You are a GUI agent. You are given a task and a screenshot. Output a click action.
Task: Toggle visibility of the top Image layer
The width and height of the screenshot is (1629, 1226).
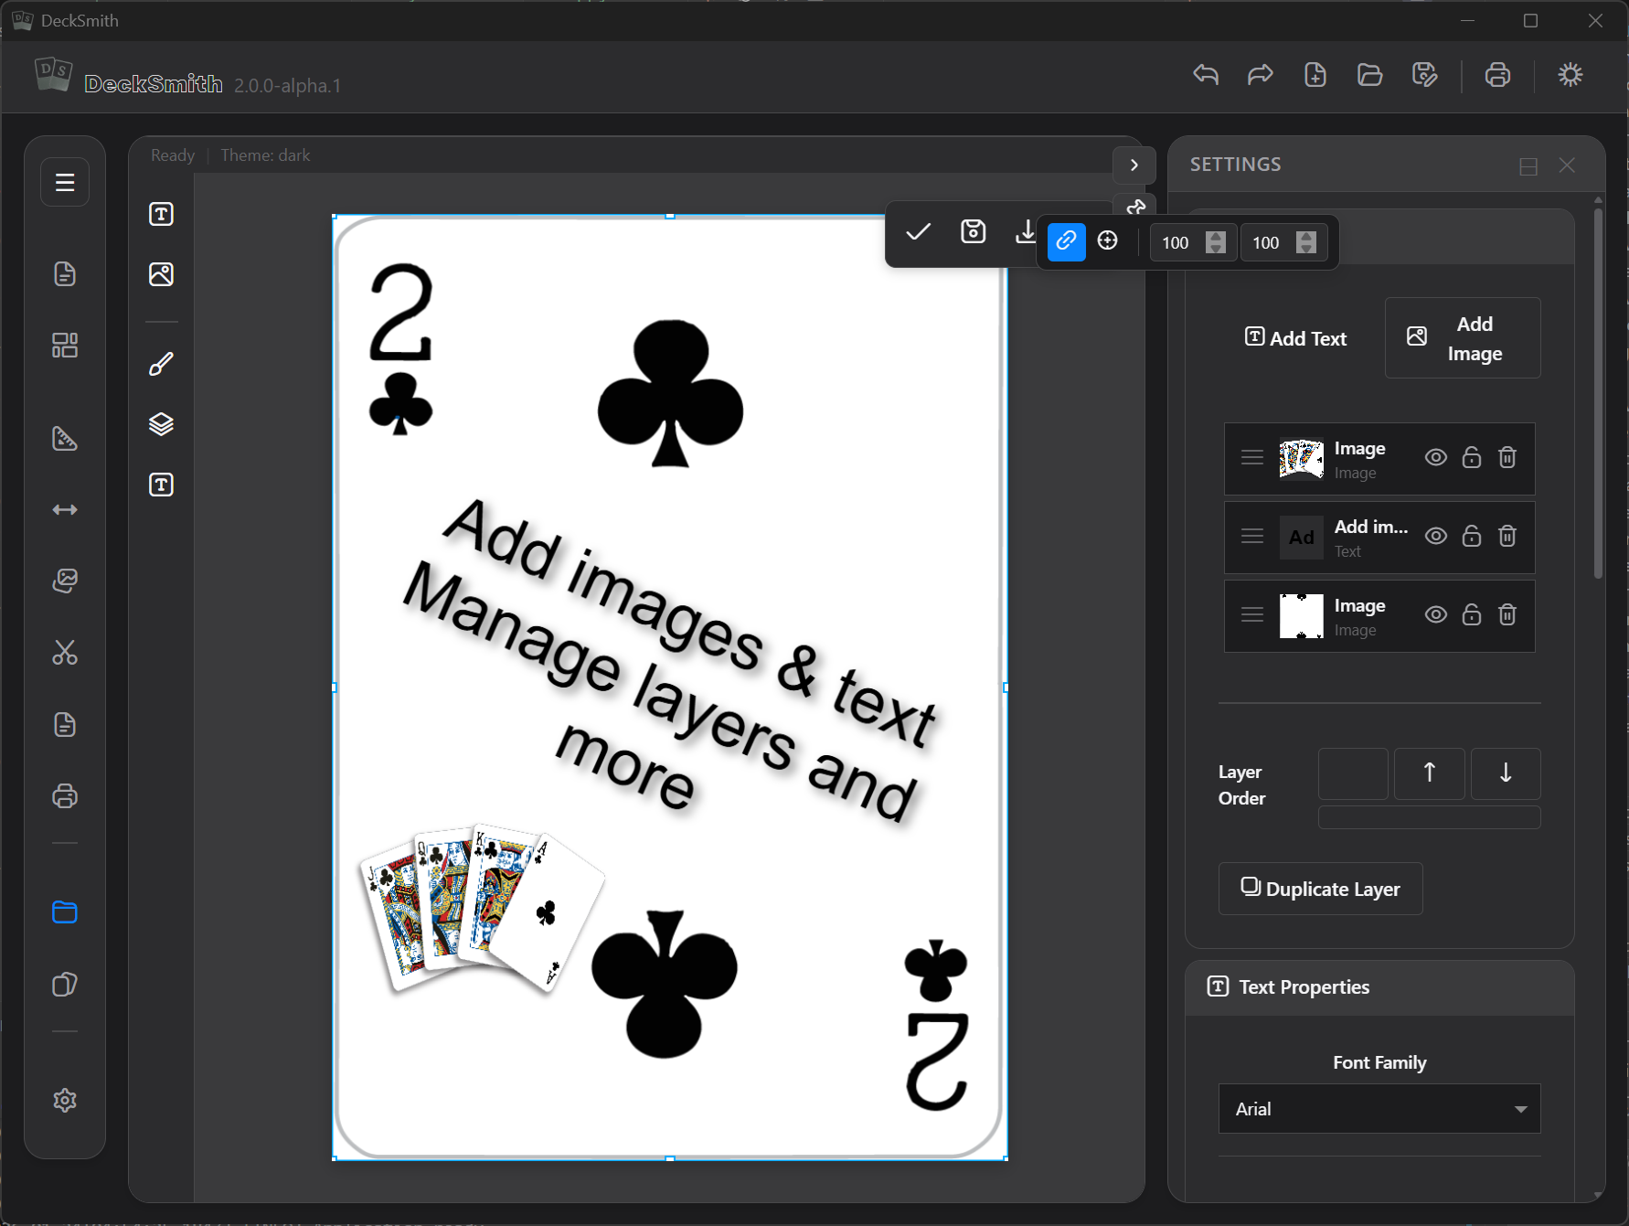point(1435,458)
